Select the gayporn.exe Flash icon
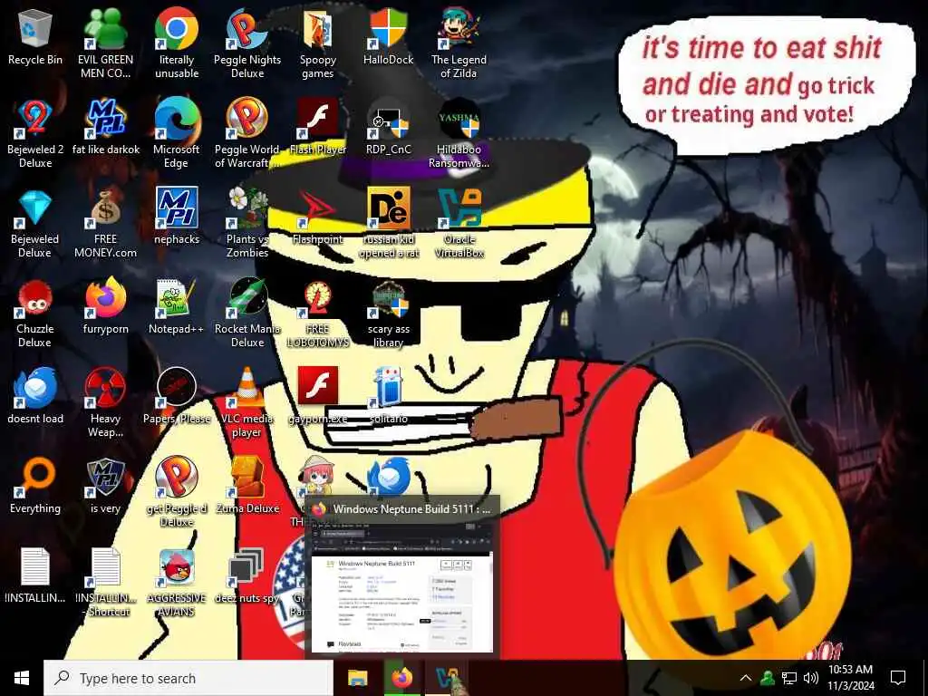 318,386
